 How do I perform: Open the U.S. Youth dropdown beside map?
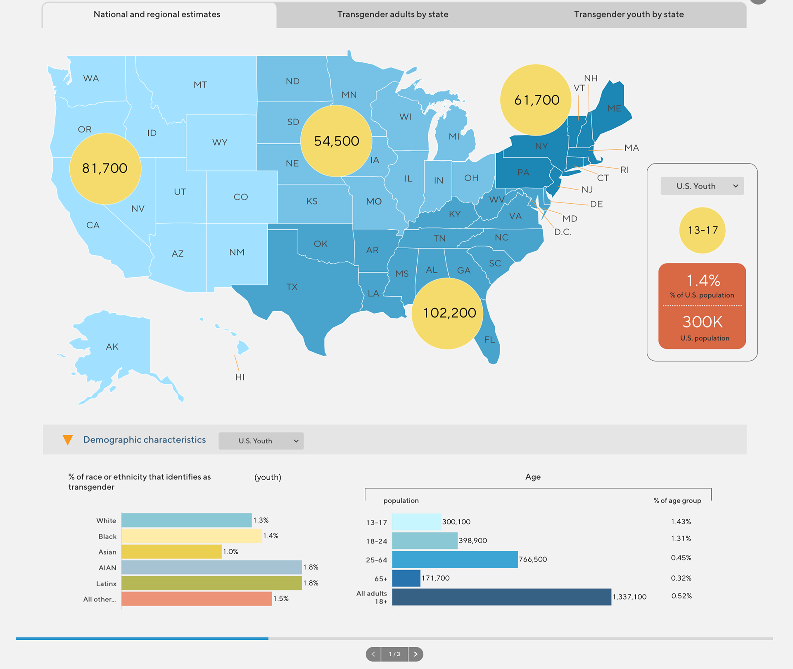(702, 186)
